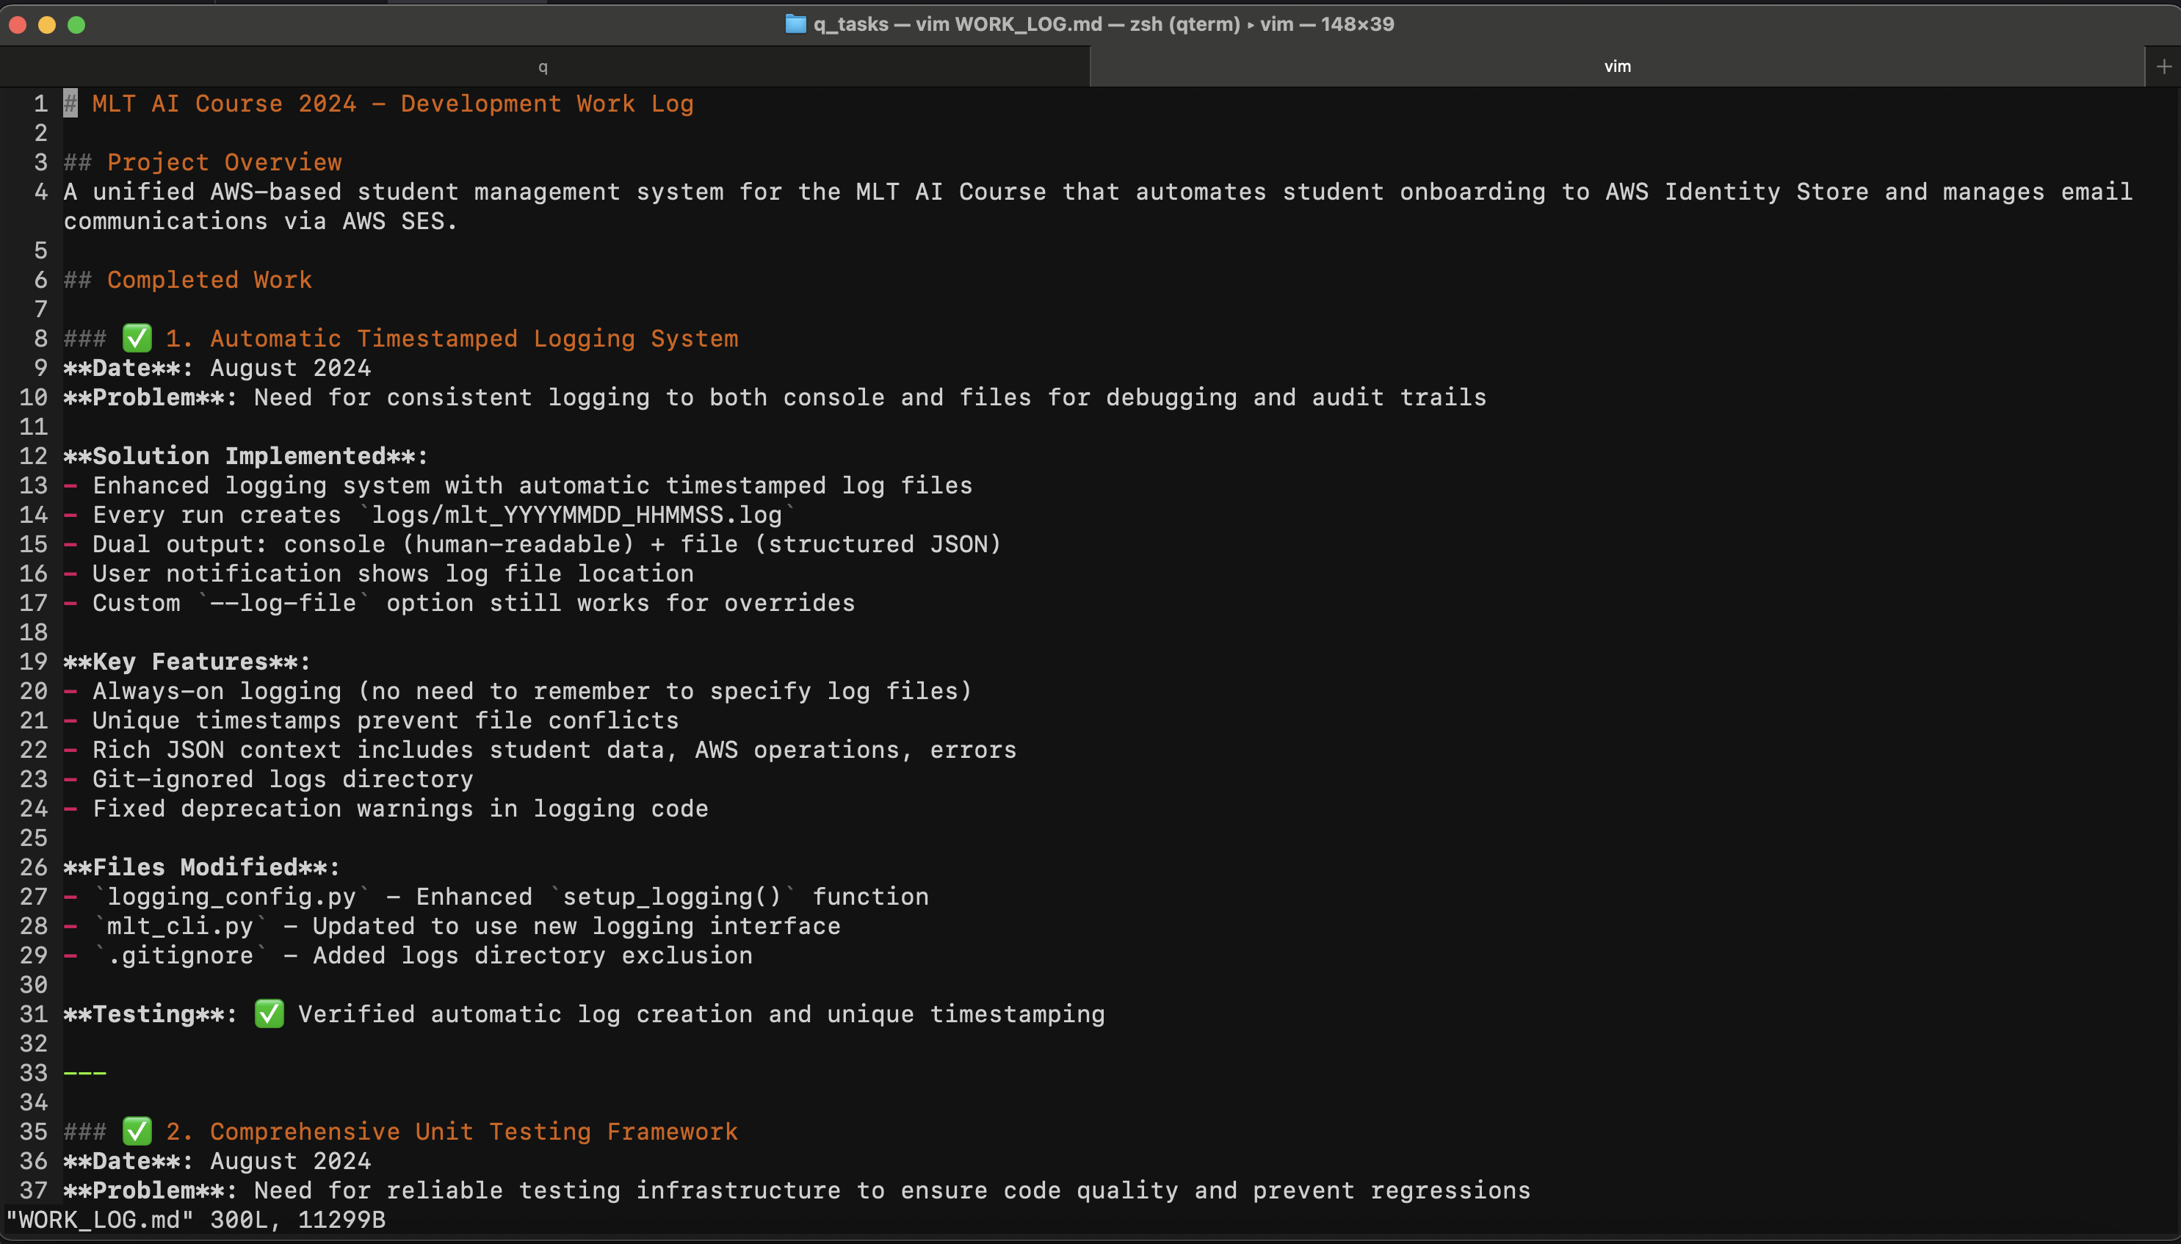Place cursor on "MLT AI Course 2024" heading
Screen dimensions: 2181x1244
(224, 104)
